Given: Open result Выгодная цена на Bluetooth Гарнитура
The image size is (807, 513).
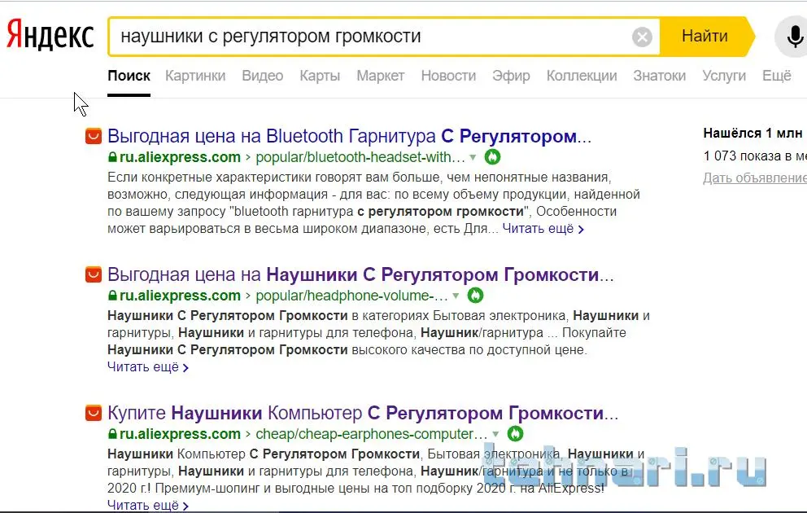Looking at the screenshot, I should click(x=350, y=136).
